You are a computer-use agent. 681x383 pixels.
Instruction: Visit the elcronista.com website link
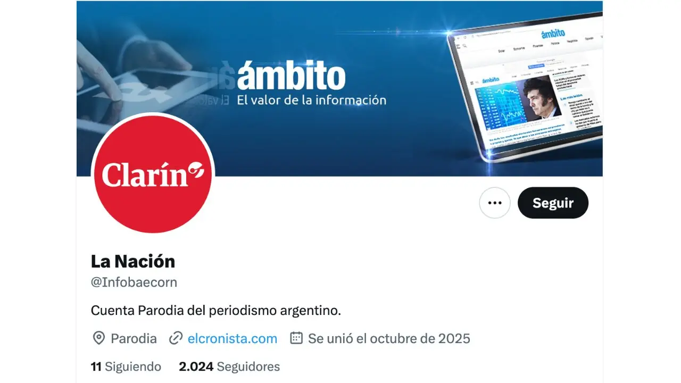[232, 338]
